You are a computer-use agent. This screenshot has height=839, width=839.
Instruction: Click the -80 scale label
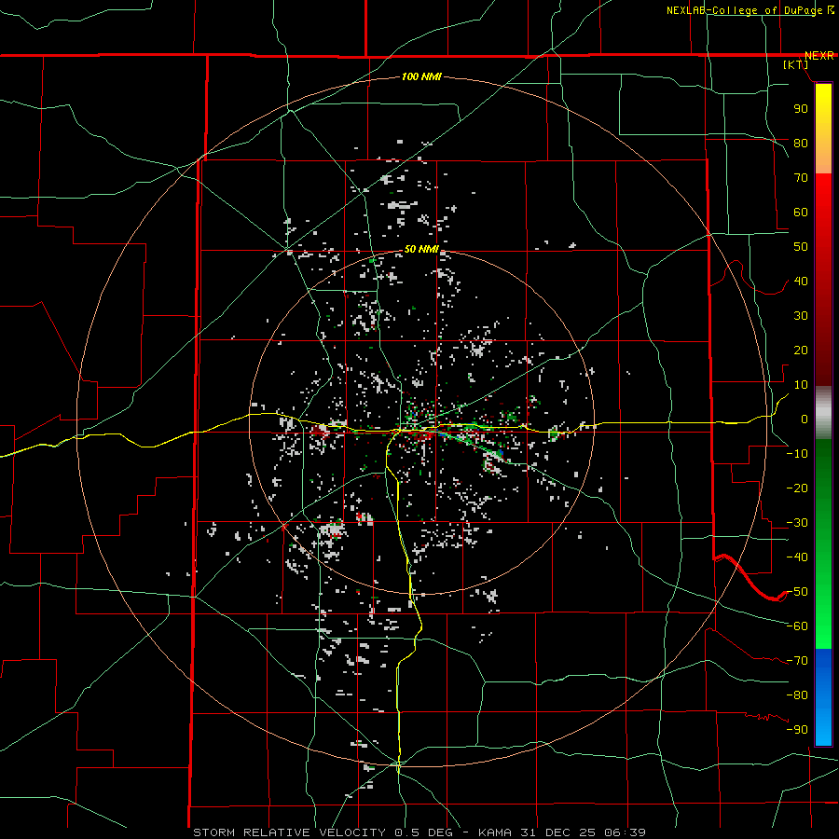tap(797, 695)
